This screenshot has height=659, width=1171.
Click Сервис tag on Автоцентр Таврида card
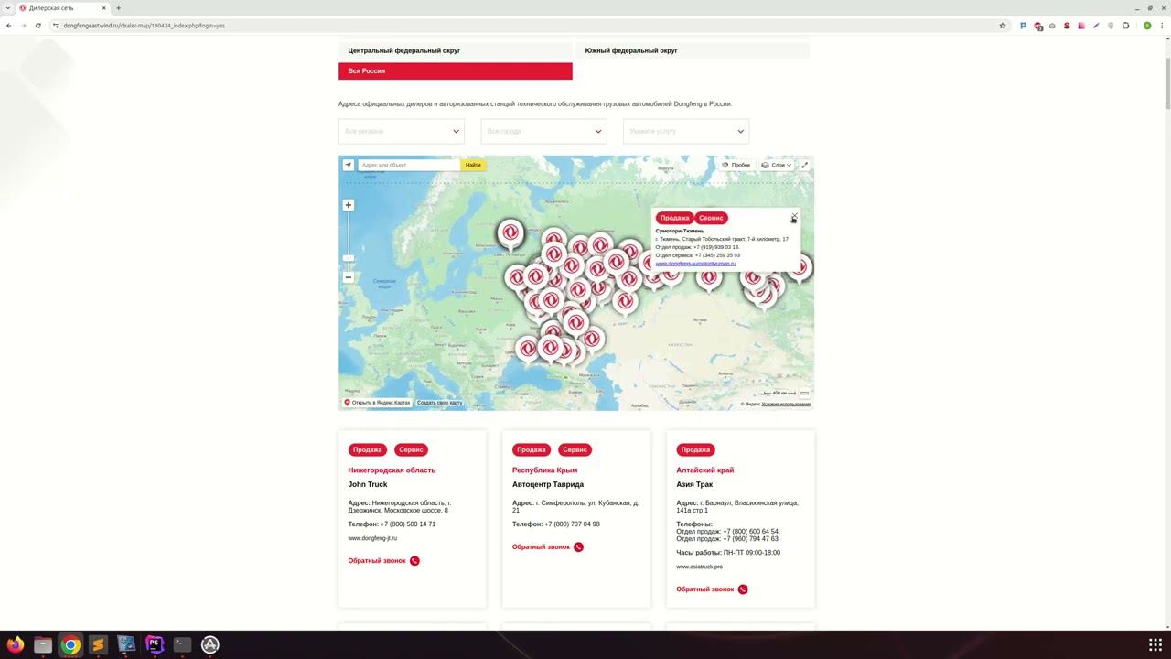click(x=575, y=449)
